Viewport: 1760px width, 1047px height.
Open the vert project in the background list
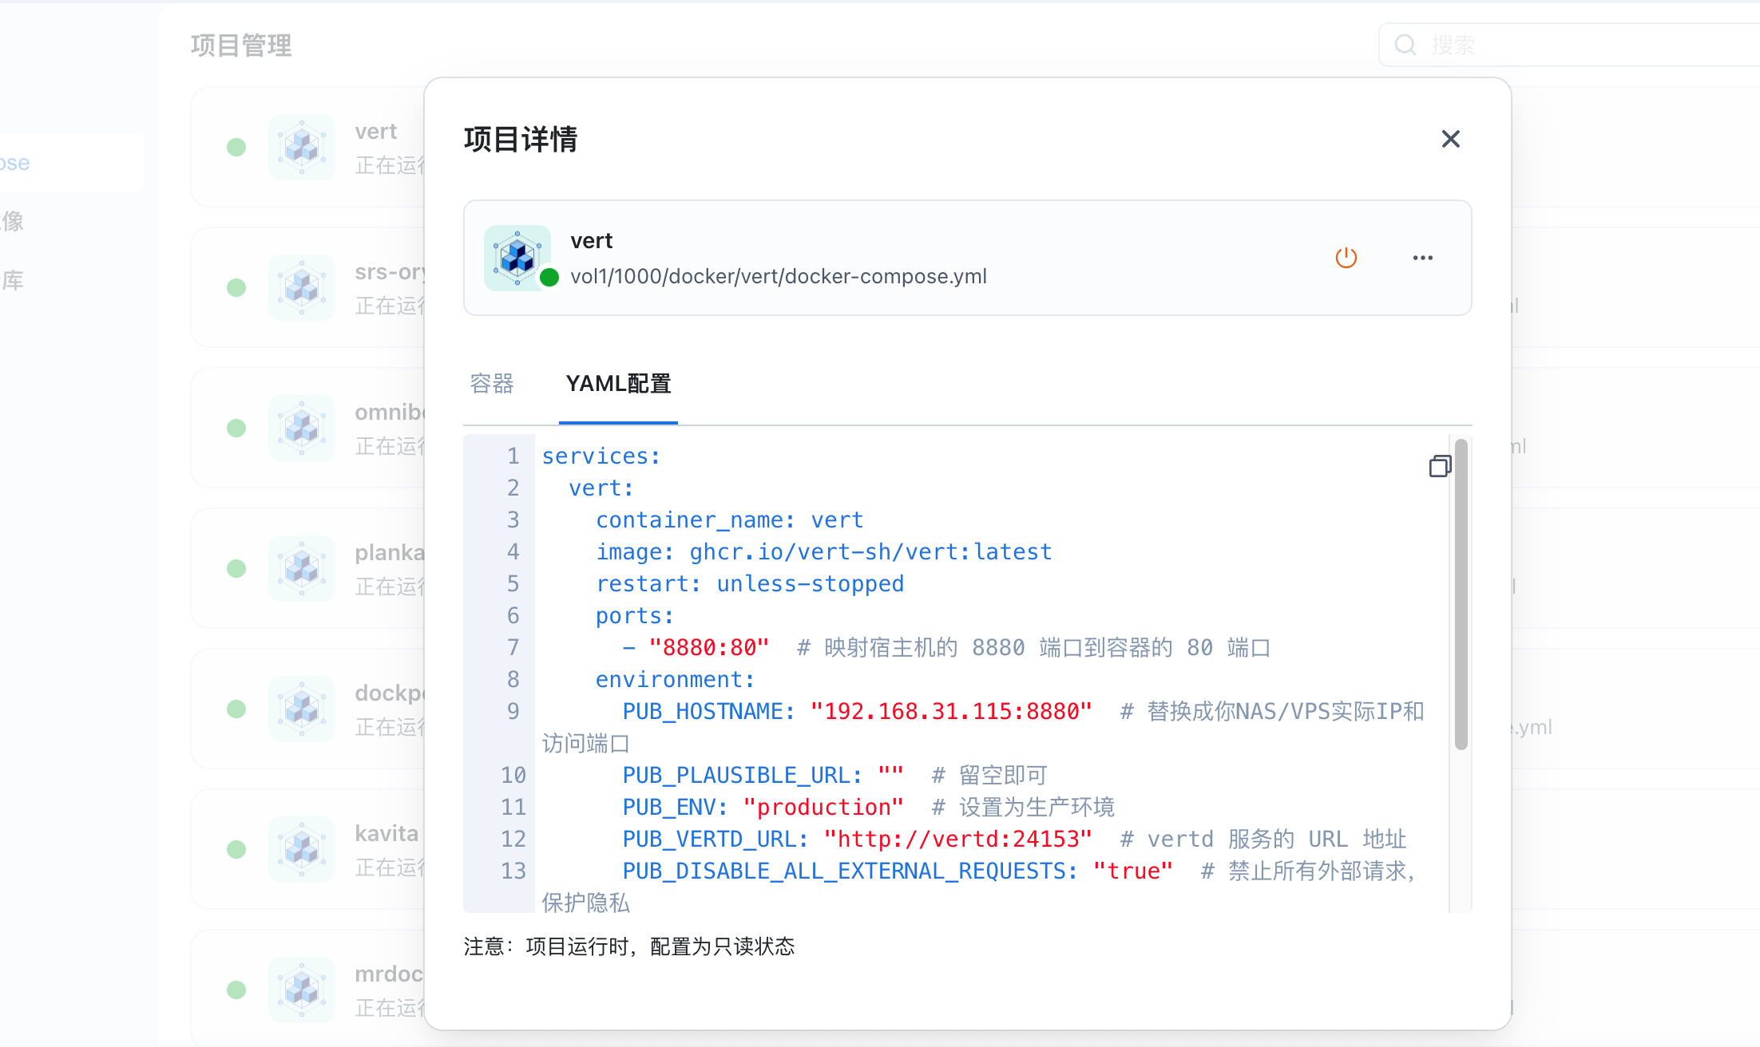tap(375, 132)
